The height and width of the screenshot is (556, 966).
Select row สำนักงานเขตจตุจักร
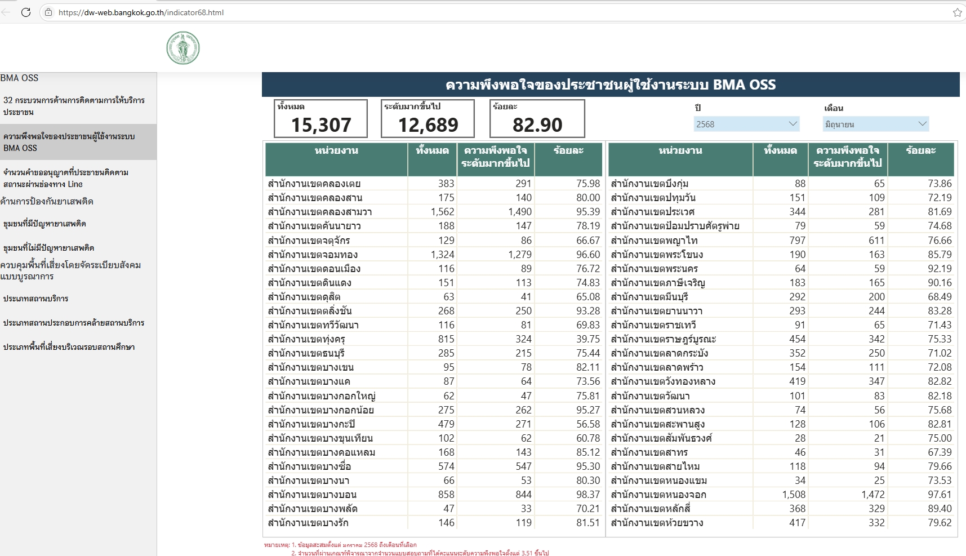(x=434, y=241)
